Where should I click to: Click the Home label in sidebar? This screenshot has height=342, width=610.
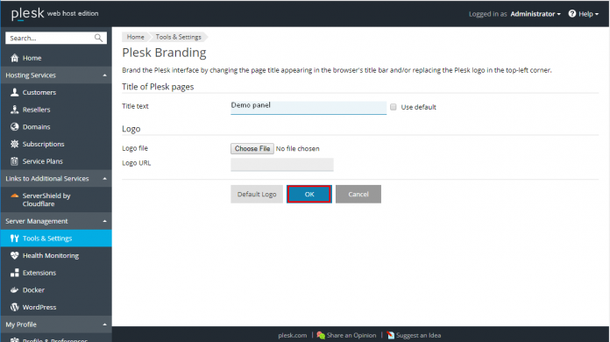[x=32, y=58]
